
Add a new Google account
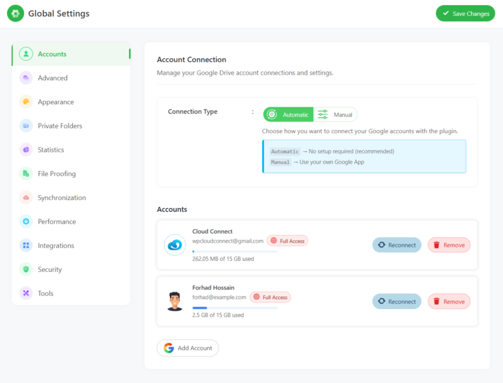click(x=188, y=348)
